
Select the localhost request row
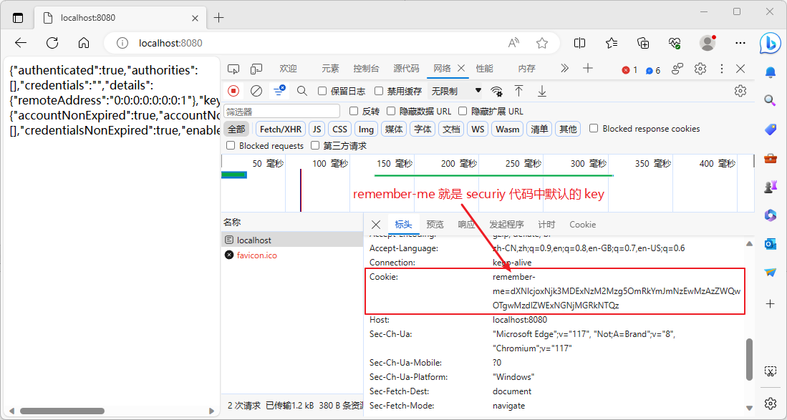click(292, 240)
